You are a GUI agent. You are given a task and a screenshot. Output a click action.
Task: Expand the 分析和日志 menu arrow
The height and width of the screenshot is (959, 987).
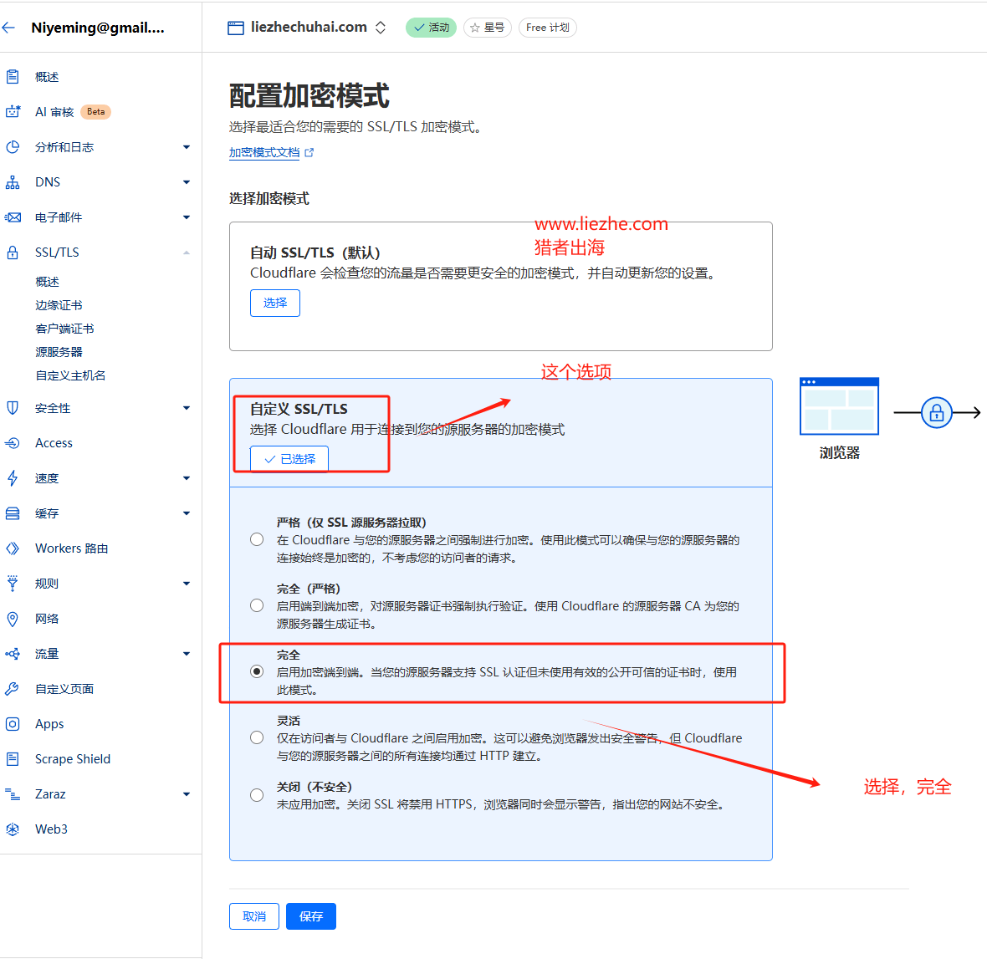pyautogui.click(x=187, y=147)
